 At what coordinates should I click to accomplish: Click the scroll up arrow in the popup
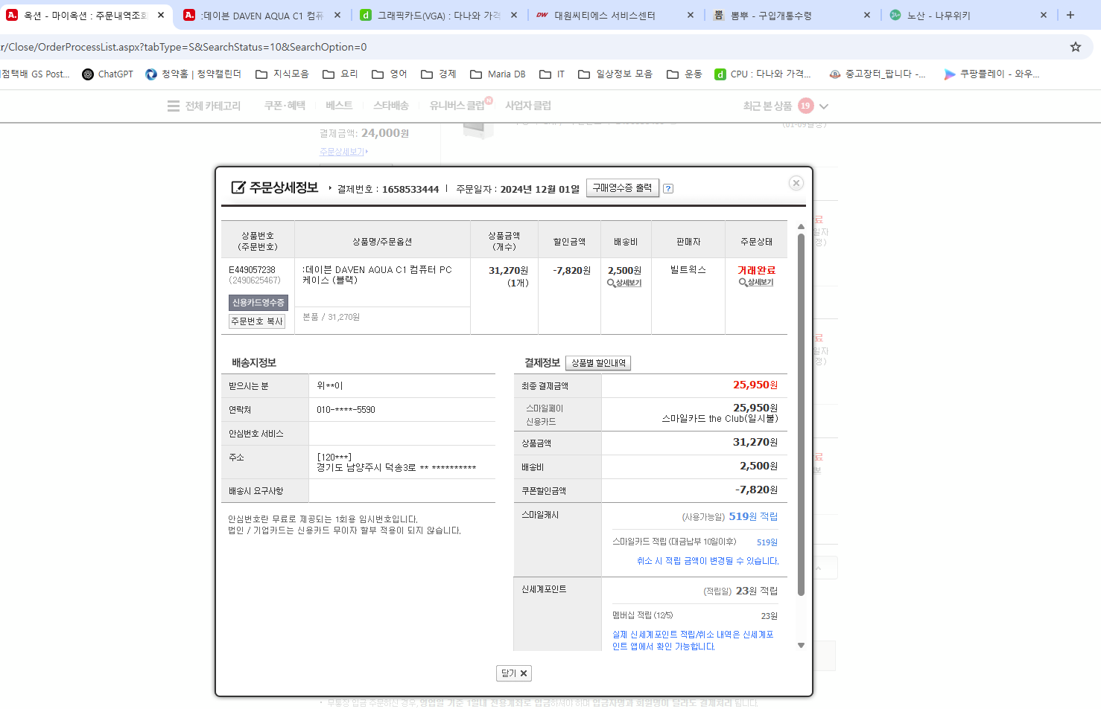(801, 227)
